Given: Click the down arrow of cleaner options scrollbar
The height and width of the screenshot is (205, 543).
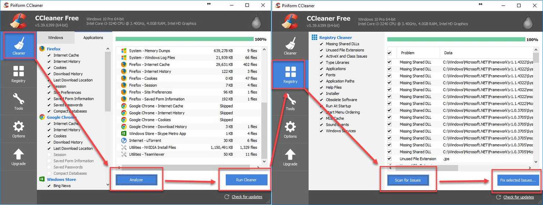Looking at the screenshot, I should 108,184.
